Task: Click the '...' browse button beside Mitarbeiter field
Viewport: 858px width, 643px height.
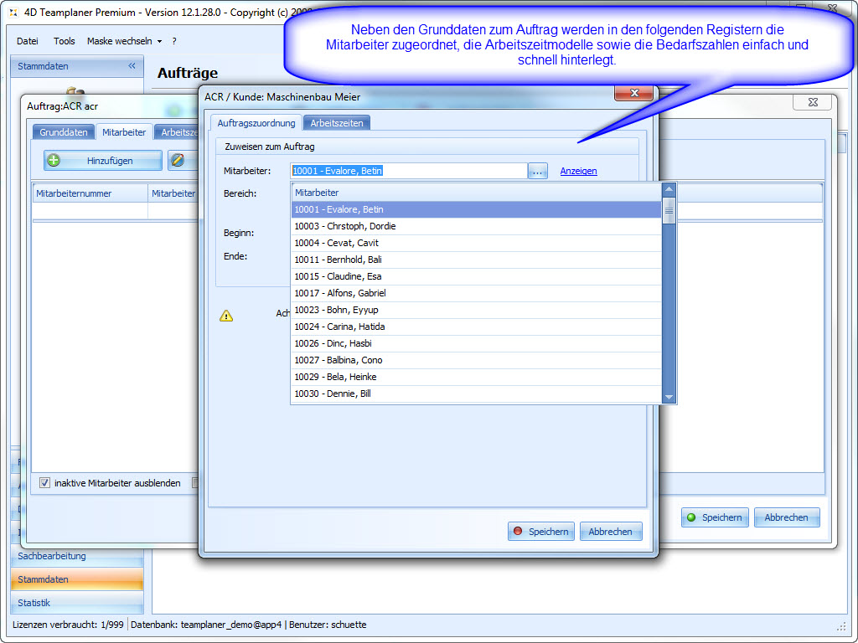Action: 538,171
